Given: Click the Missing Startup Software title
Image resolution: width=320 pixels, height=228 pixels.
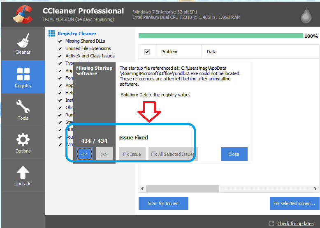Looking at the screenshot, I should tap(94, 71).
